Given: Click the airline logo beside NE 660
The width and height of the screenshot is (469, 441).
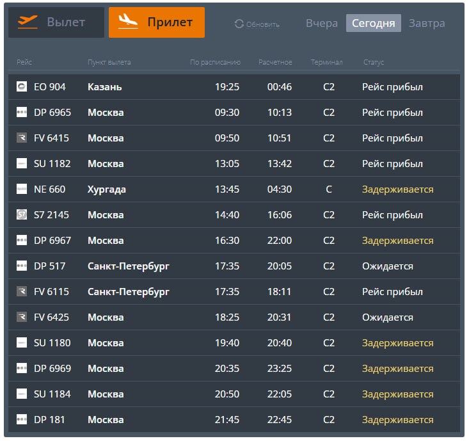Looking at the screenshot, I should point(22,189).
